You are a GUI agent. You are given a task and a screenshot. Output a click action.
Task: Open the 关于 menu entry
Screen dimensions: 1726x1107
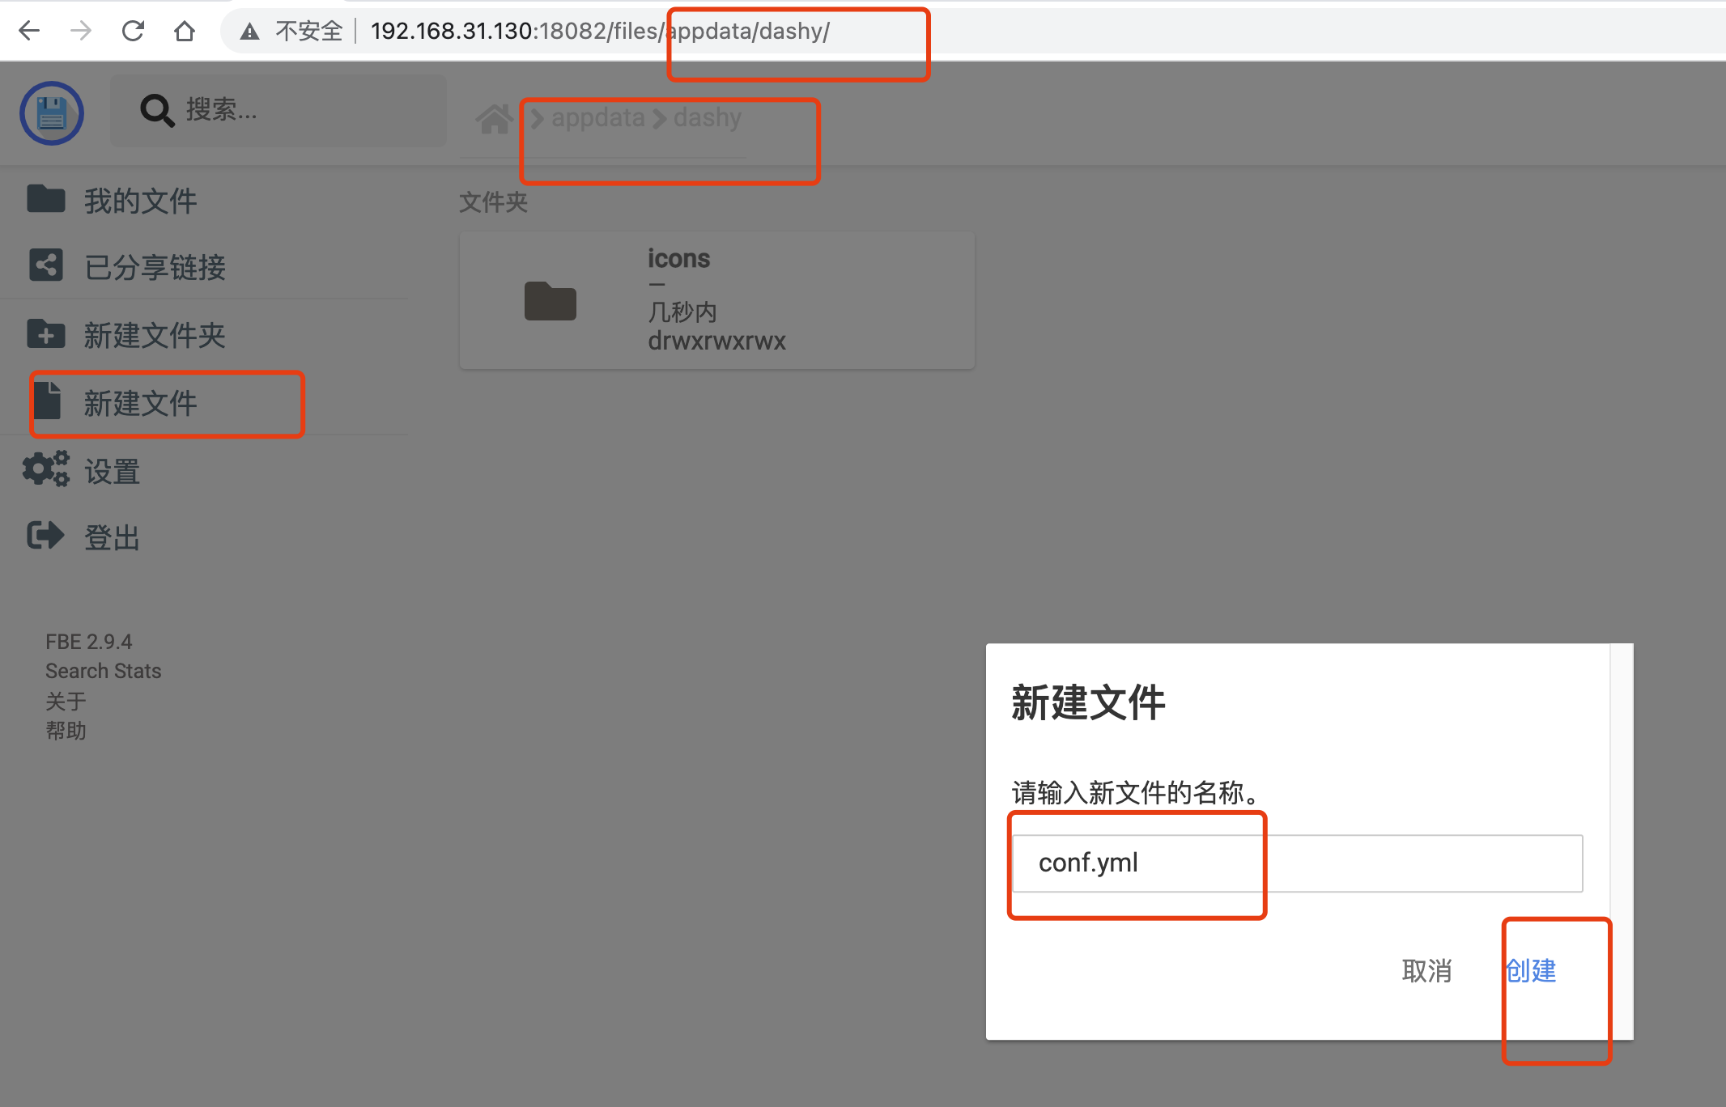coord(66,701)
